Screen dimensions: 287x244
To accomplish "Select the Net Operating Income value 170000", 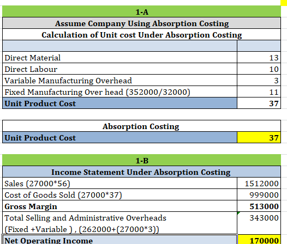I will coord(259,240).
